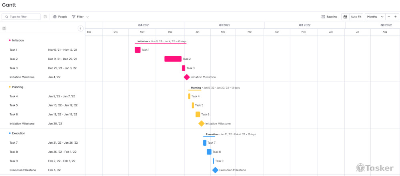The height and width of the screenshot is (176, 400).
Task: Collapse the Initiation group
Action: (10, 40)
